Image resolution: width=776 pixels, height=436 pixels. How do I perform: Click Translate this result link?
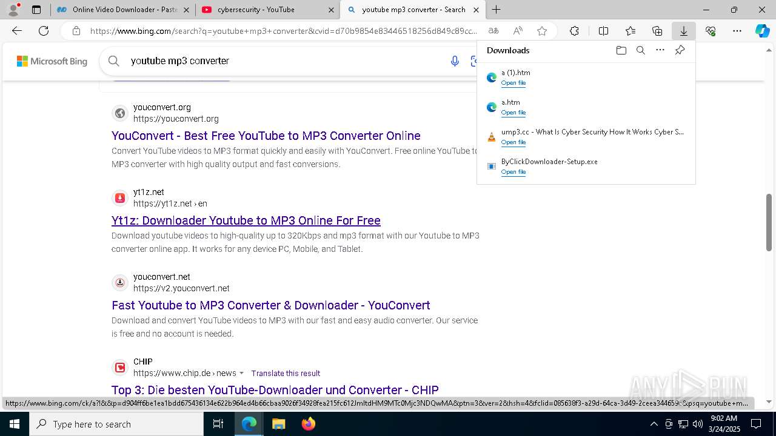coord(286,373)
